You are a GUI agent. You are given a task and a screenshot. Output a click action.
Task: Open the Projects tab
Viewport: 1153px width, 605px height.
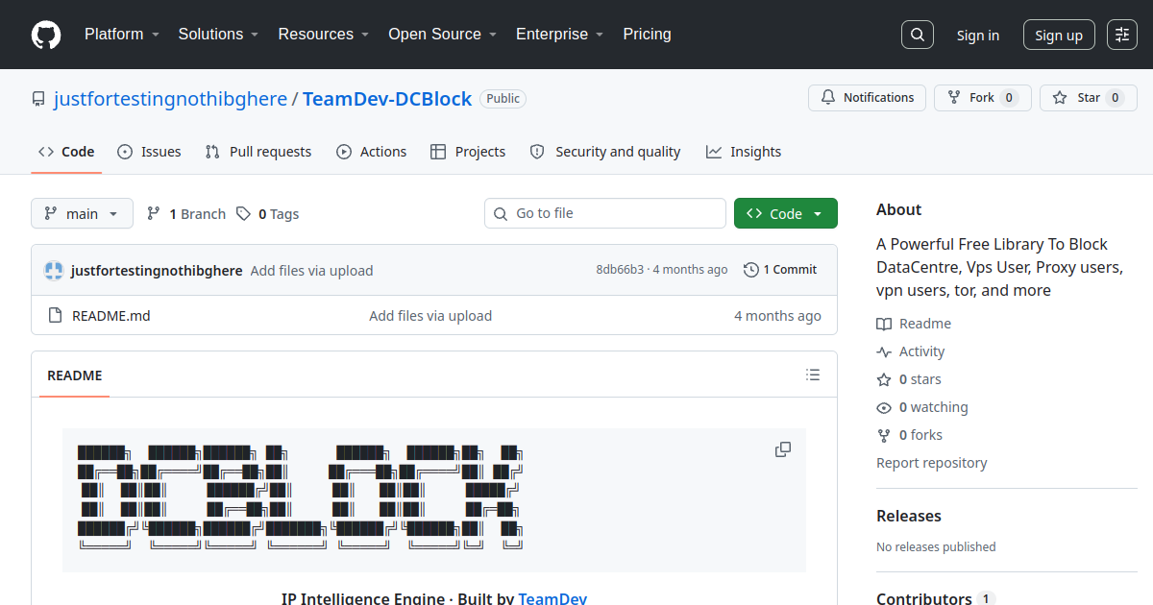pos(468,152)
